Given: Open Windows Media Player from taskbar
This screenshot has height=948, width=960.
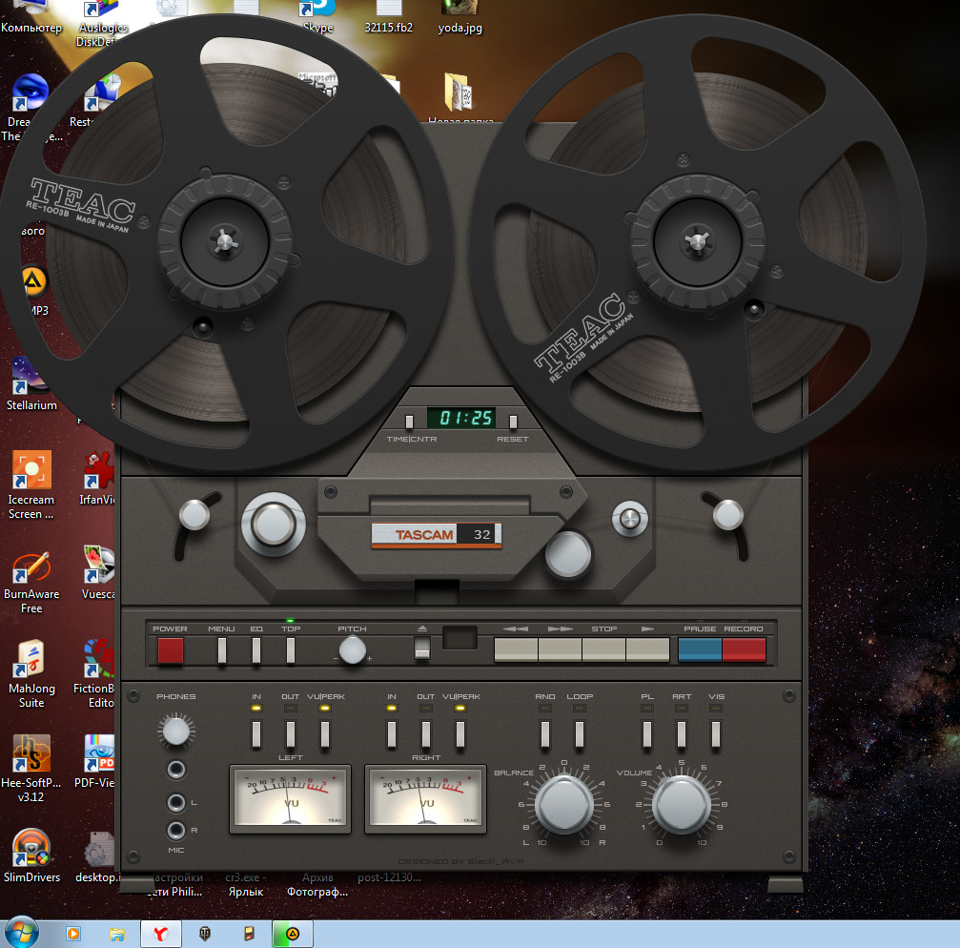Looking at the screenshot, I should click(73, 934).
